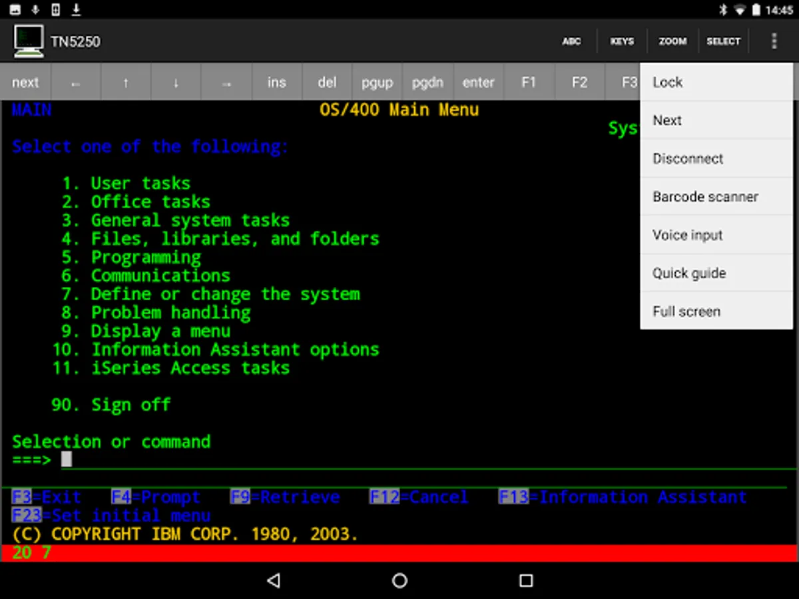799x599 pixels.
Task: Click F9=Retrieve function key label
Action: [285, 497]
